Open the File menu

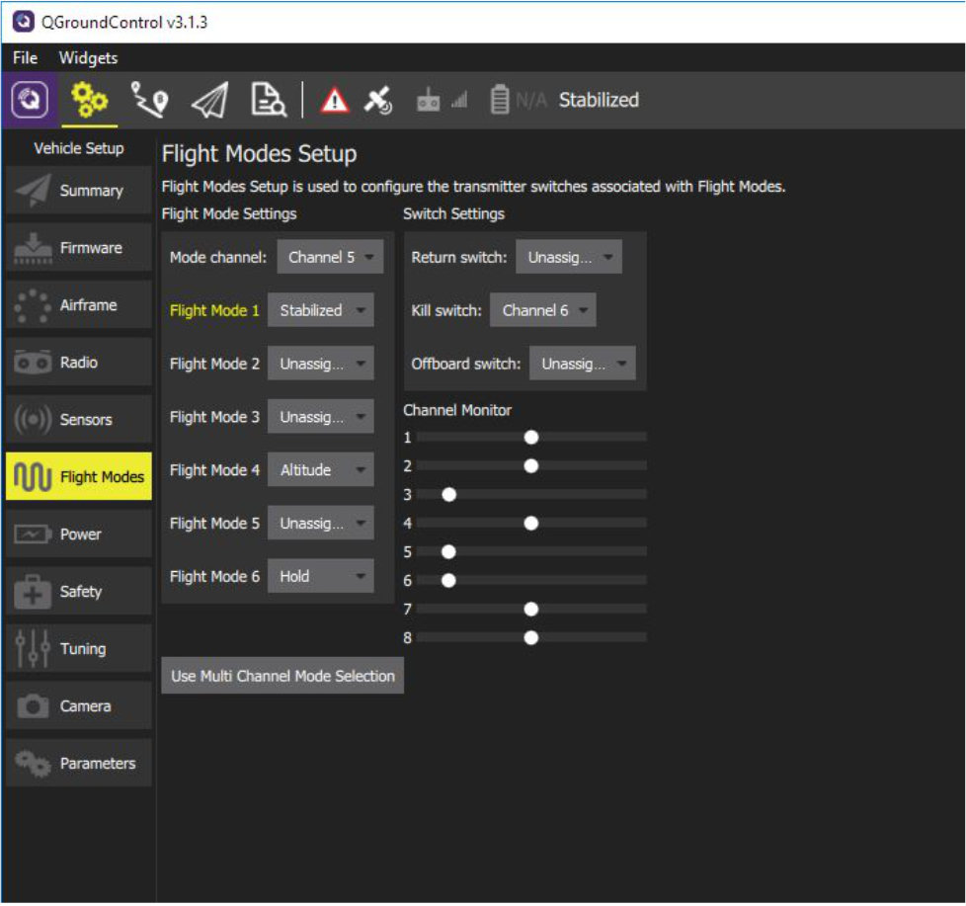26,58
